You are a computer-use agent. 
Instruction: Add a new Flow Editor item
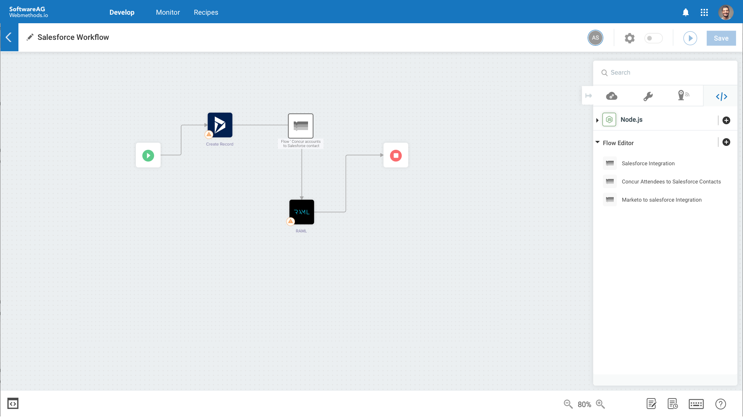726,142
